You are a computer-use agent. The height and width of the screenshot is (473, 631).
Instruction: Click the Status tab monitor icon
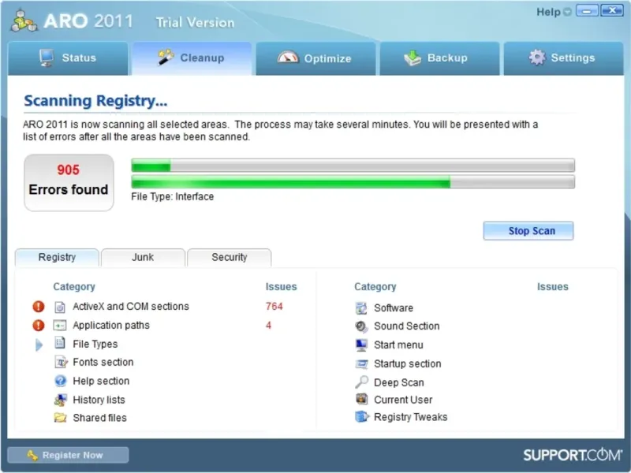[x=47, y=58]
